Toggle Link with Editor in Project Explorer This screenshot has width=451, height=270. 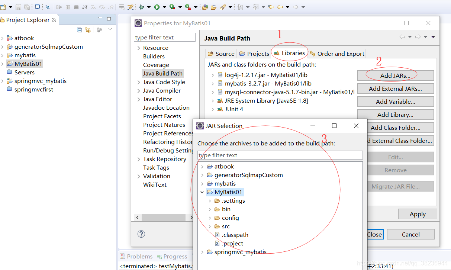click(88, 30)
